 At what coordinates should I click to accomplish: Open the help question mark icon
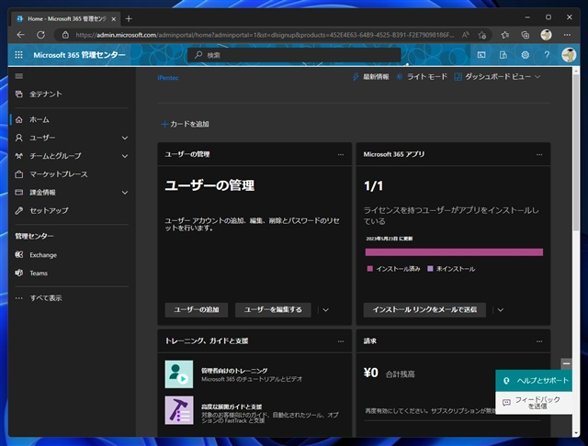(547, 55)
